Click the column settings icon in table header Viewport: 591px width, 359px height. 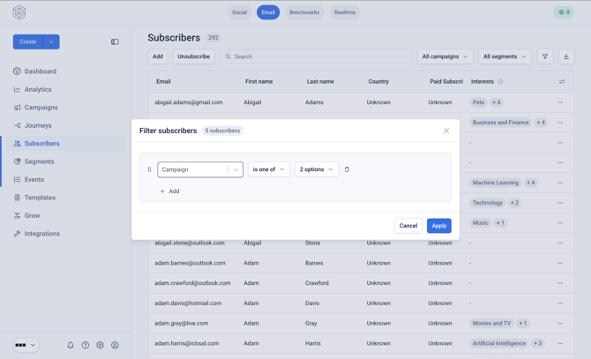tap(562, 81)
